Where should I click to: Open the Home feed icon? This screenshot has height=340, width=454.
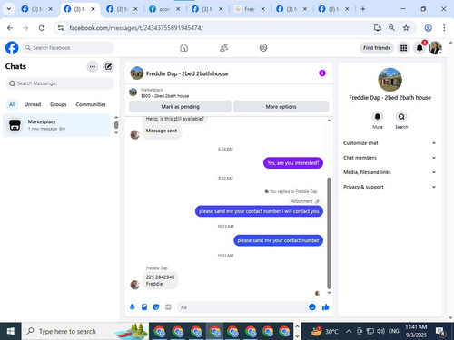click(183, 48)
